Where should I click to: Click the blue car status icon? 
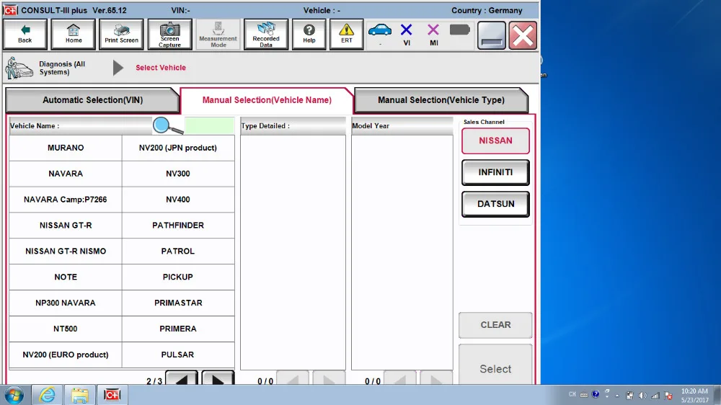tap(380, 31)
